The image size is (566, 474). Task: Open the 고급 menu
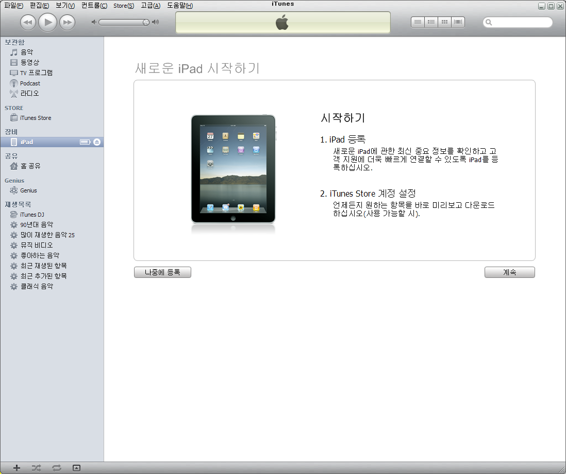click(x=151, y=6)
